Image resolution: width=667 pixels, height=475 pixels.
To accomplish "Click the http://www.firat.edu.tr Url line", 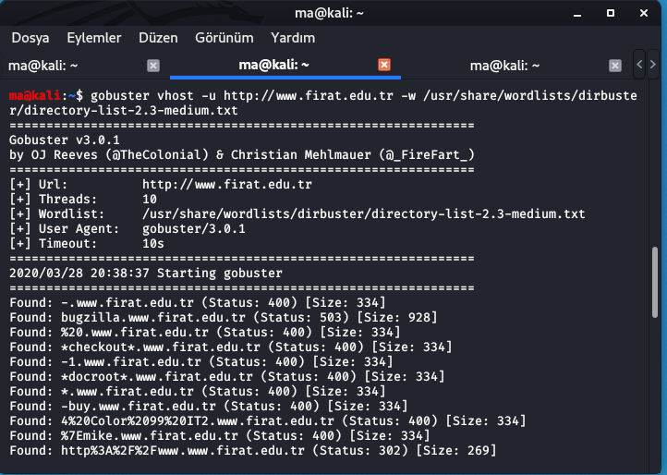I will tap(161, 184).
